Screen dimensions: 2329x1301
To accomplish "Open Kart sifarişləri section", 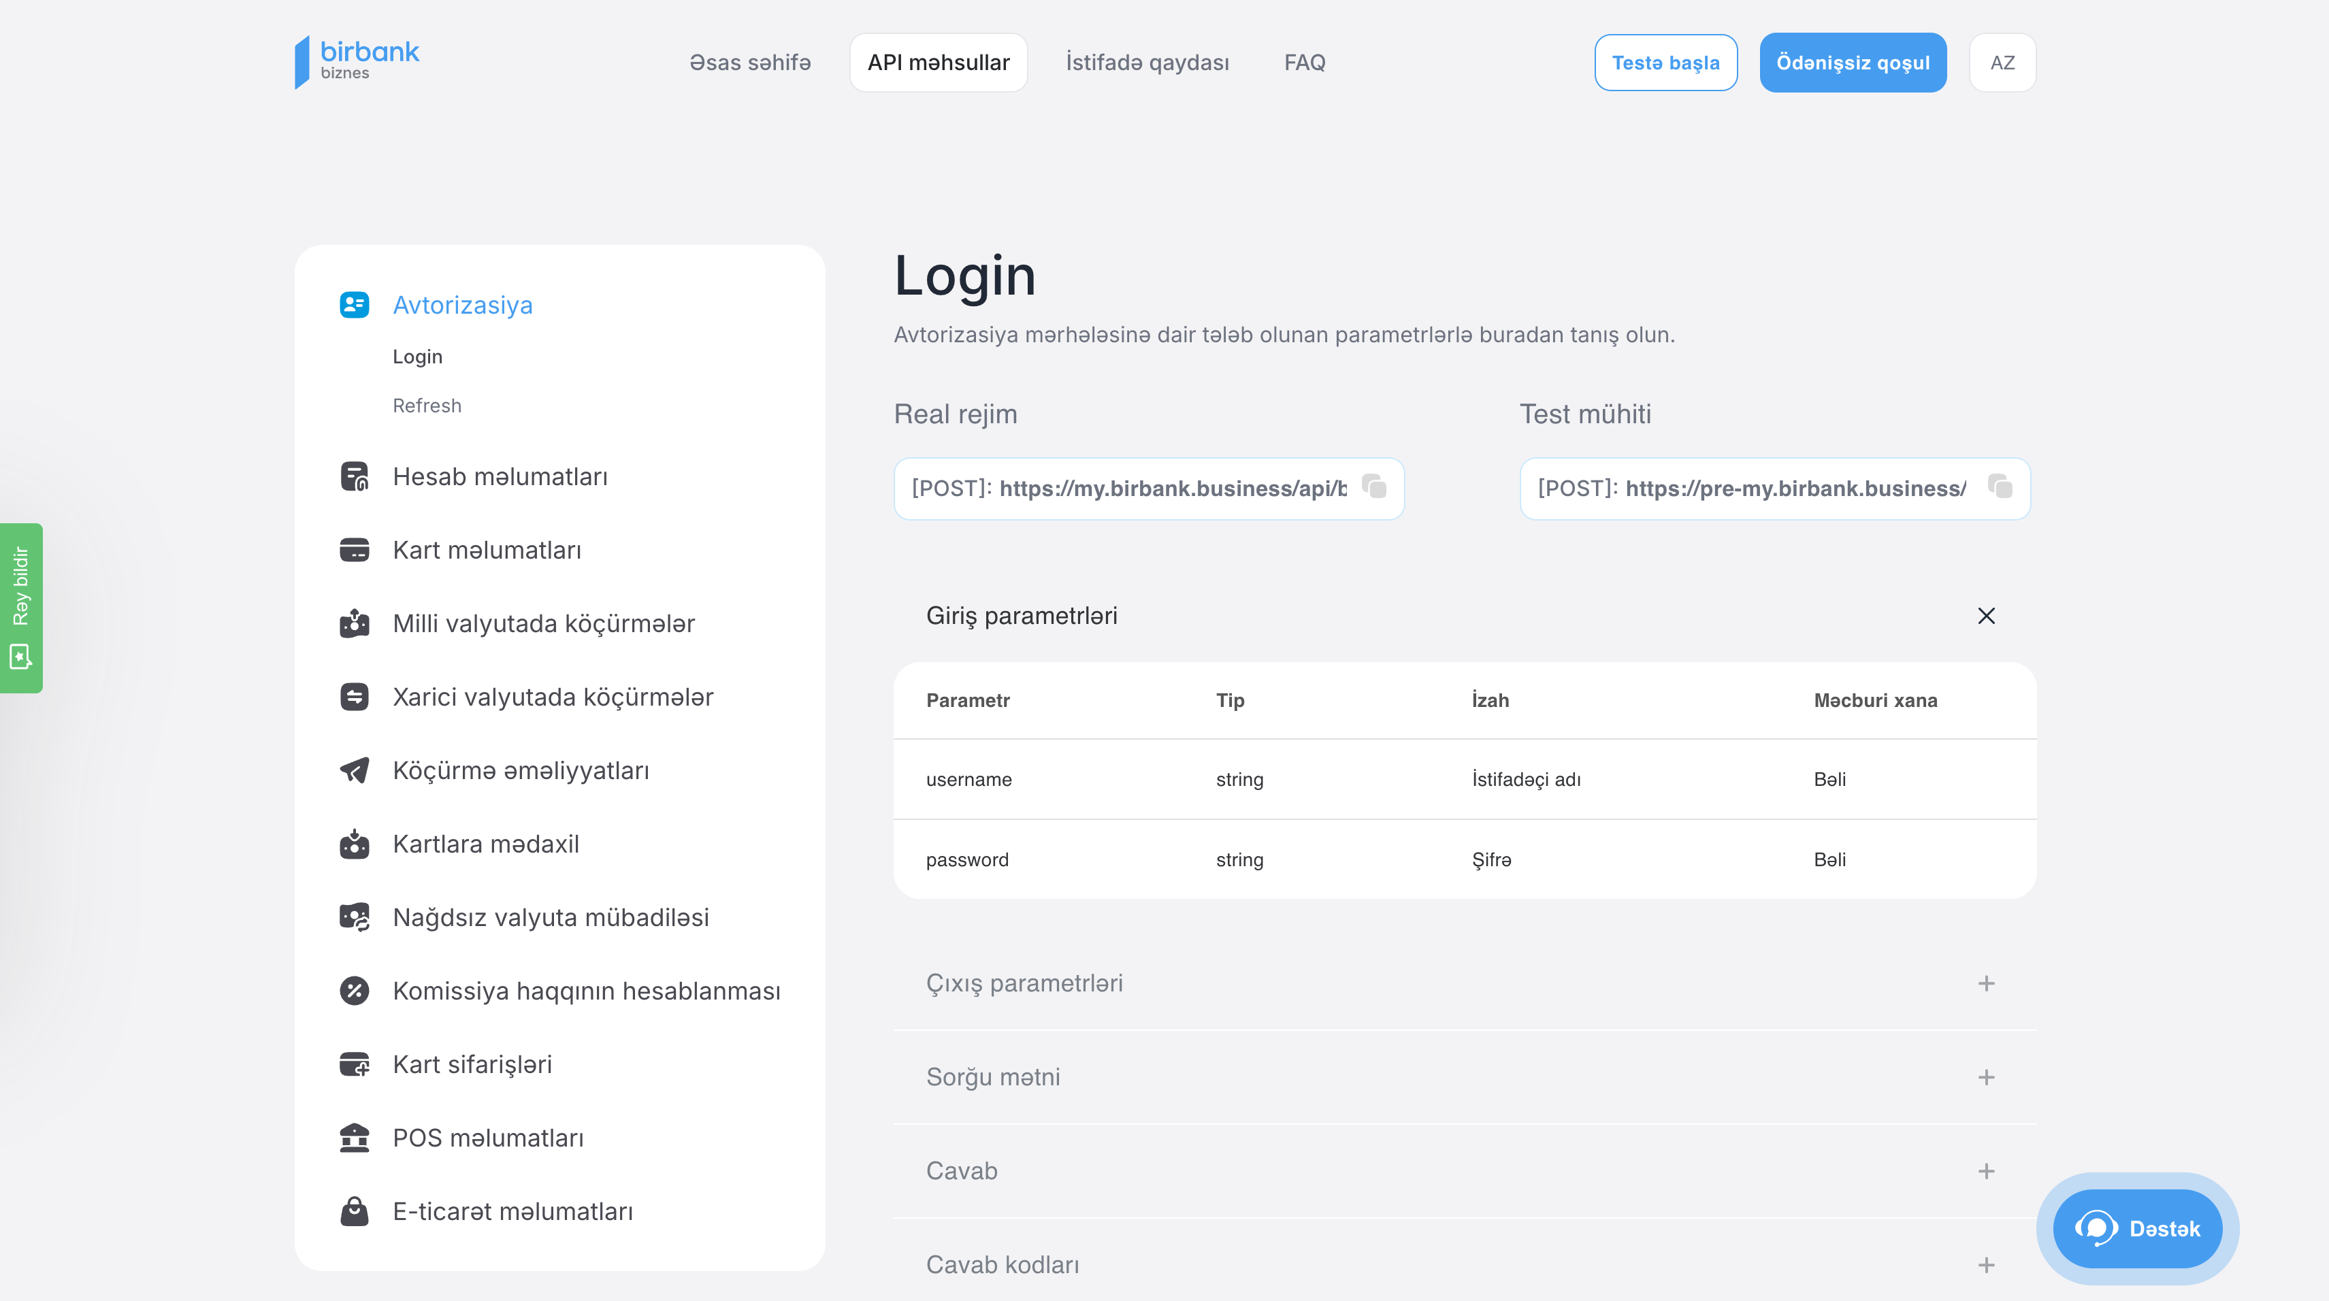I will pyautogui.click(x=472, y=1064).
